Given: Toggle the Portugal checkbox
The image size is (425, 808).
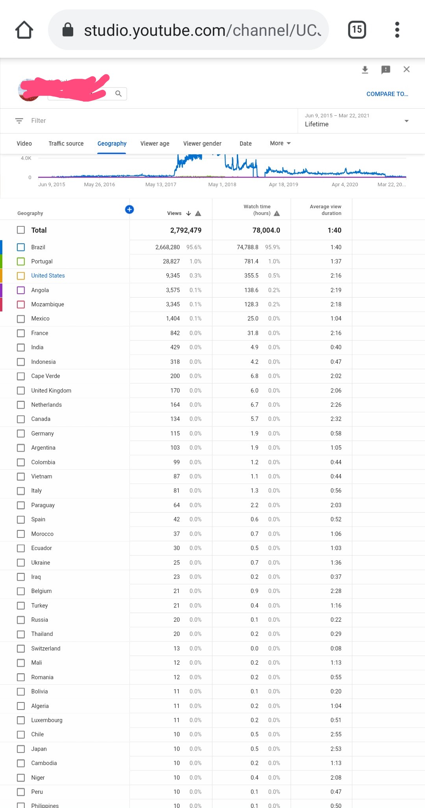Looking at the screenshot, I should [x=21, y=261].
